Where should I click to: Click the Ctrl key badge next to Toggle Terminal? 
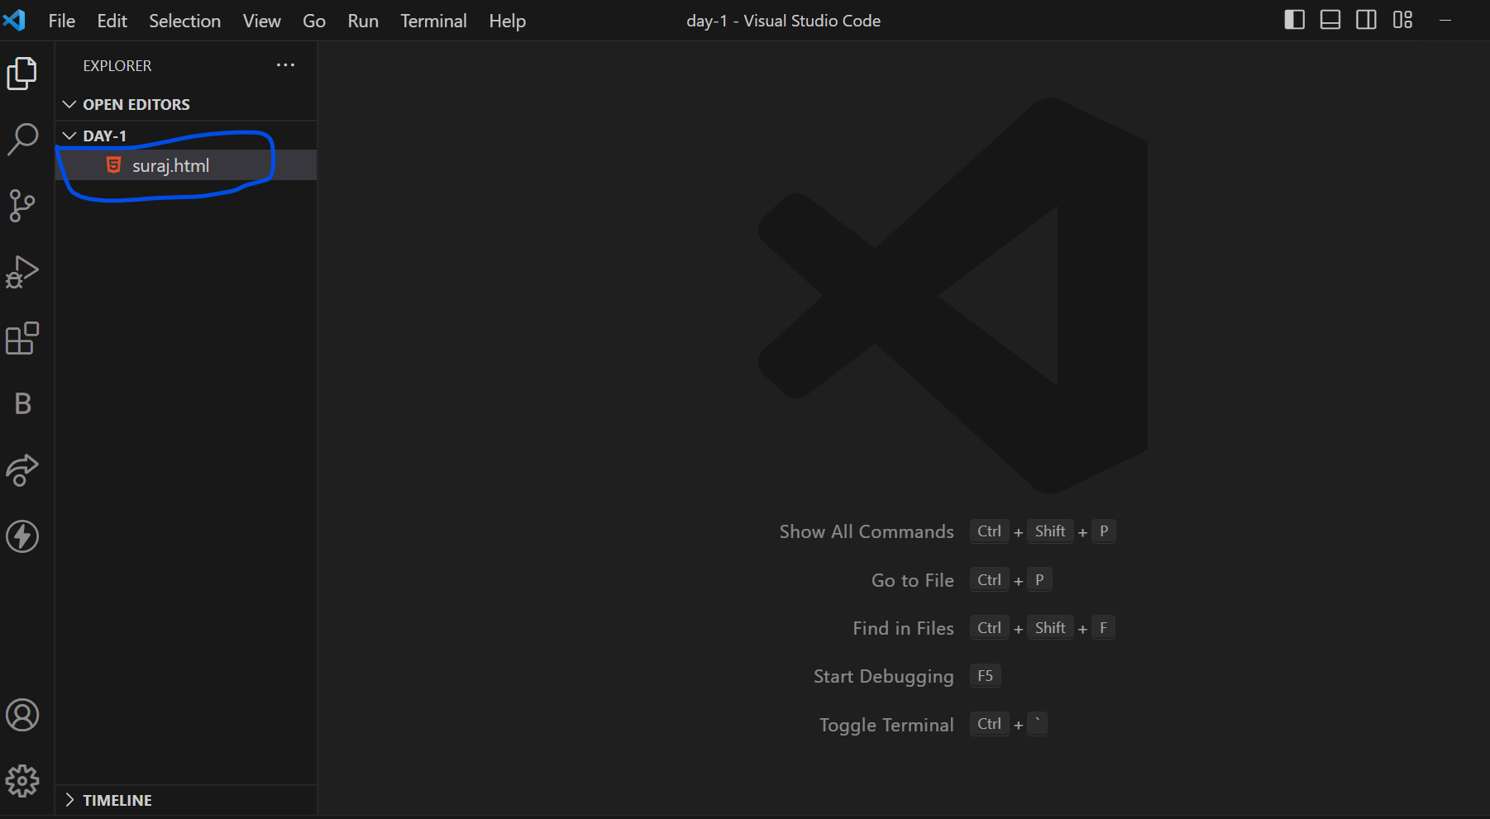(x=989, y=724)
